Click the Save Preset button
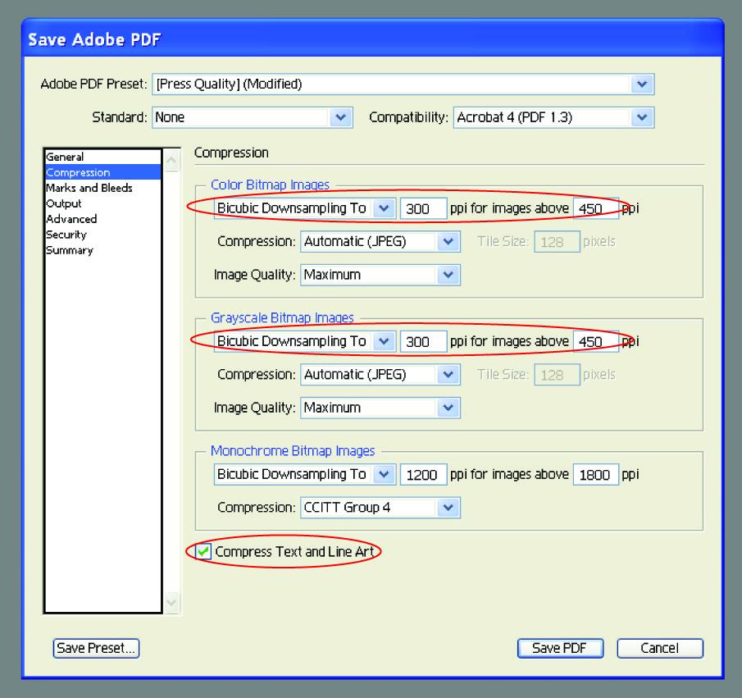The height and width of the screenshot is (698, 742). coord(96,648)
